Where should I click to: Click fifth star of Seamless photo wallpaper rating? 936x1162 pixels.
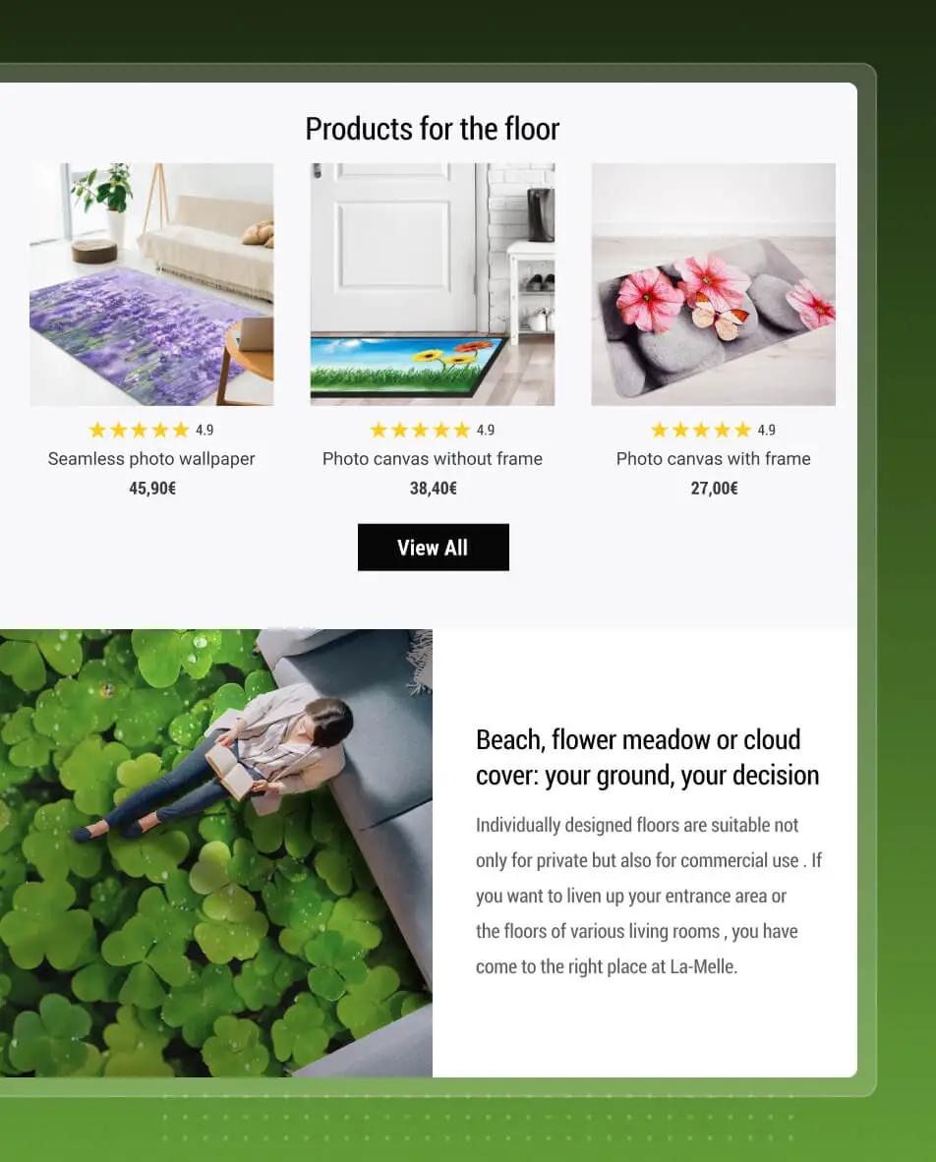click(x=181, y=430)
